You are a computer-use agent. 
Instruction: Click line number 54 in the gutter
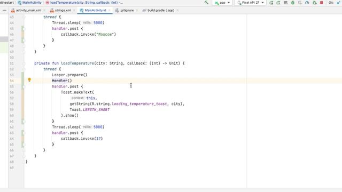tap(12, 81)
